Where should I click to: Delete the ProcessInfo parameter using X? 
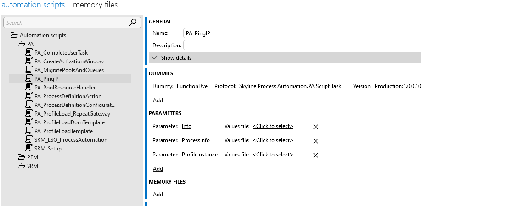315,141
